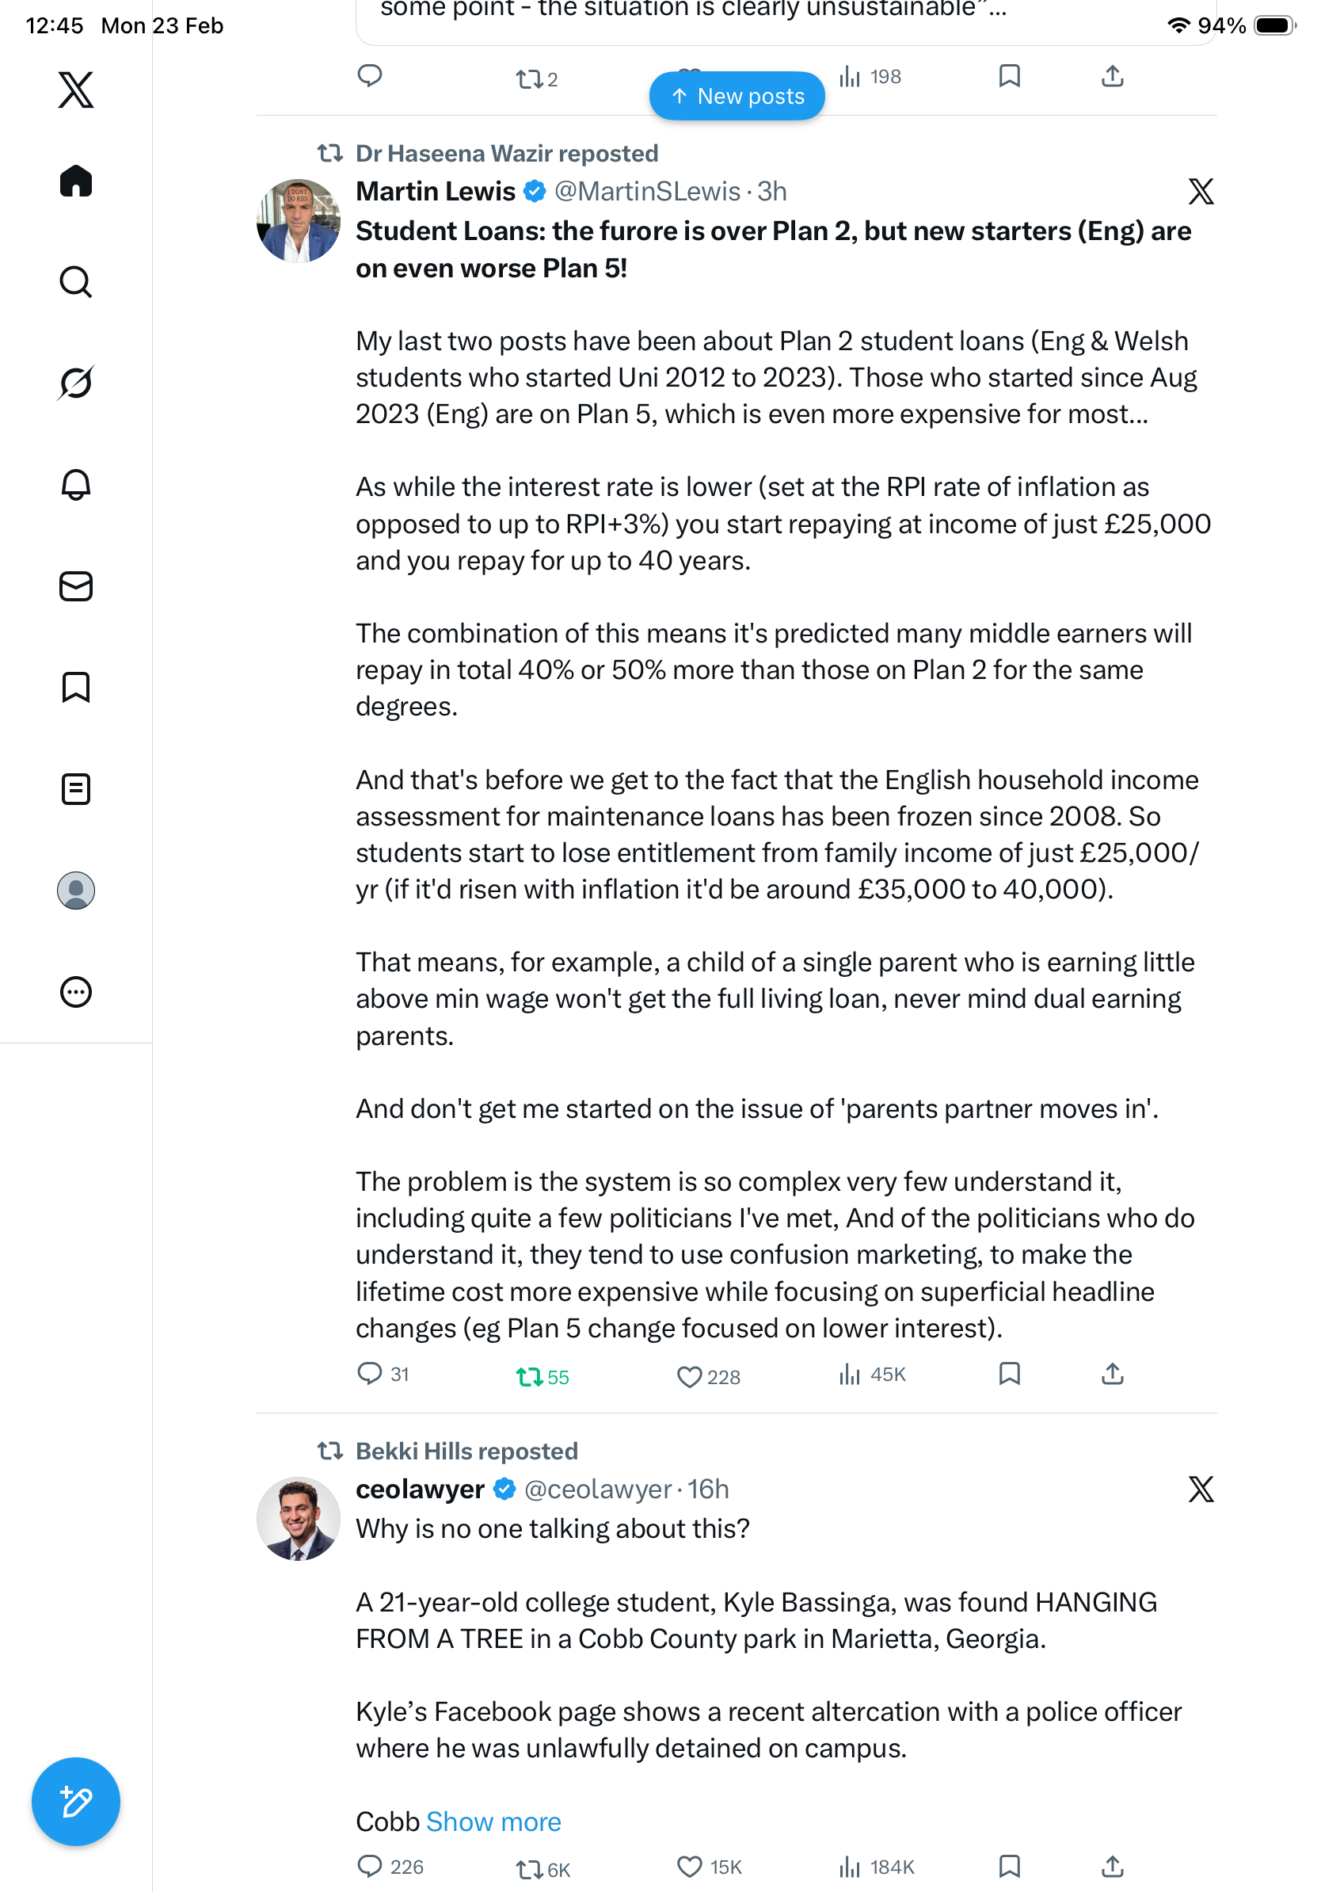The height and width of the screenshot is (1892, 1321).
Task: Share Martin Lewis's post
Action: pyautogui.click(x=1112, y=1374)
